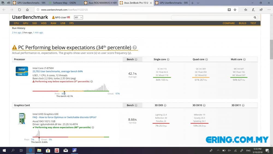Viewport: 273px width, 154px height.
Task: Open the tab list chevron
Action: tap(198, 3)
